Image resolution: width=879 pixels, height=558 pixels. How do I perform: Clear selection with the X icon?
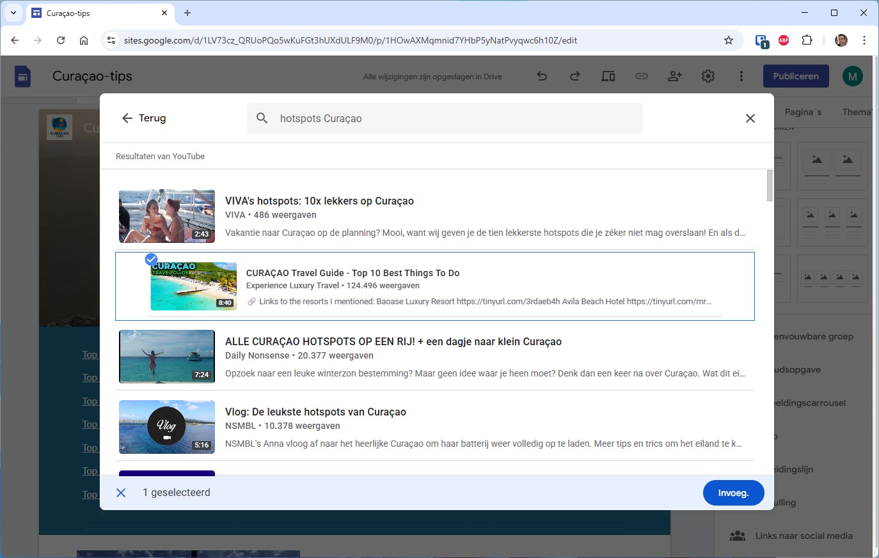[x=121, y=493]
